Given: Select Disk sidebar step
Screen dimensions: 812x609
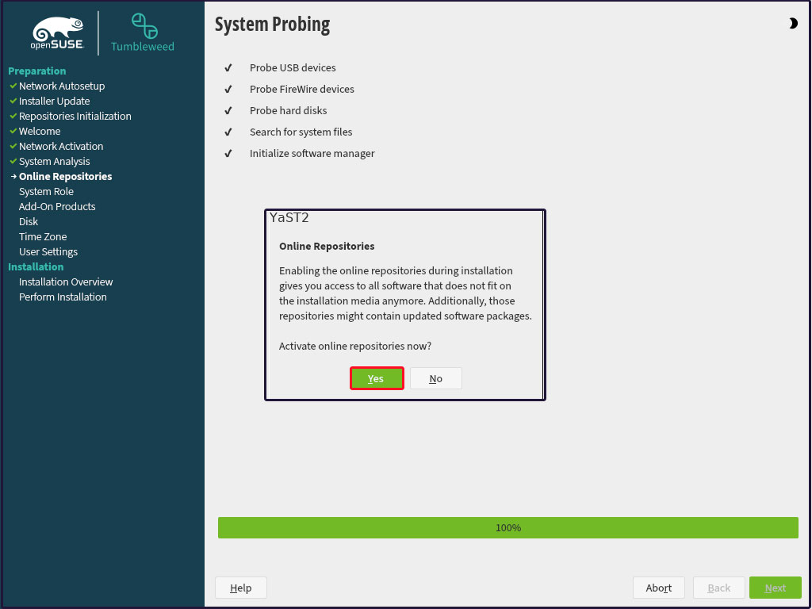Looking at the screenshot, I should [29, 221].
